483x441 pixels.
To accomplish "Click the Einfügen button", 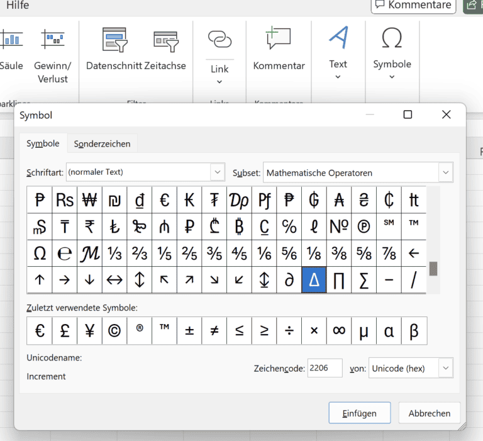I will tap(360, 413).
